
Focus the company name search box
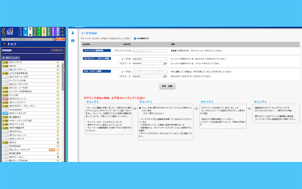(x=27, y=39)
